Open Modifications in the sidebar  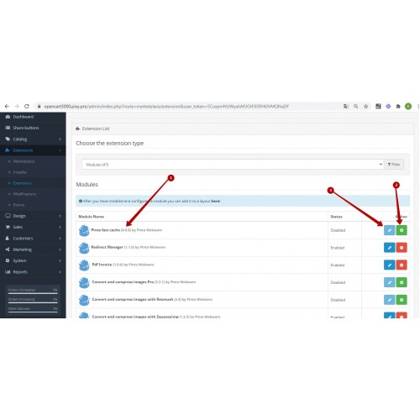coord(24,194)
